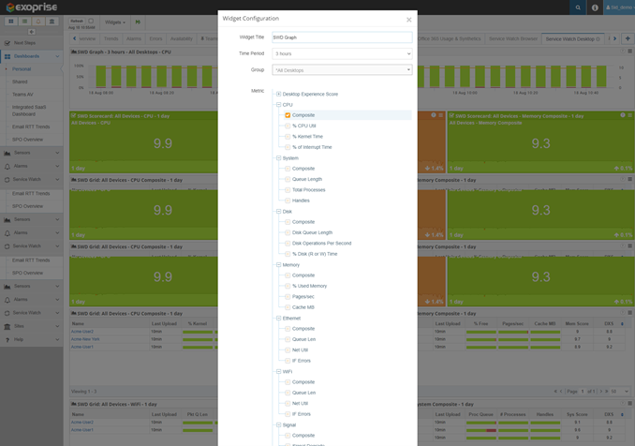Screen dimensions: 635x446
Task: Add a new dashboard tab with plus
Action: click(628, 38)
